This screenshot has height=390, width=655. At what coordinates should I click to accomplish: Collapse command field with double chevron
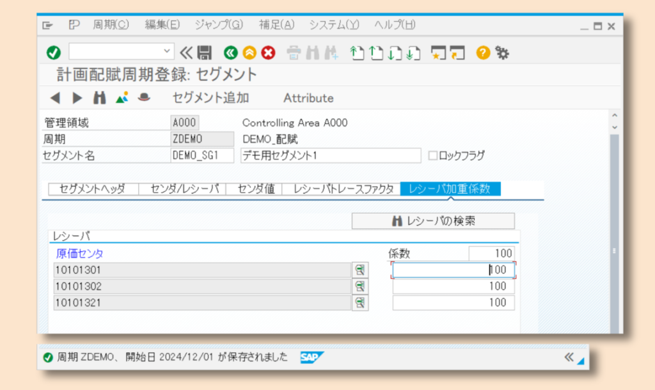tap(186, 52)
